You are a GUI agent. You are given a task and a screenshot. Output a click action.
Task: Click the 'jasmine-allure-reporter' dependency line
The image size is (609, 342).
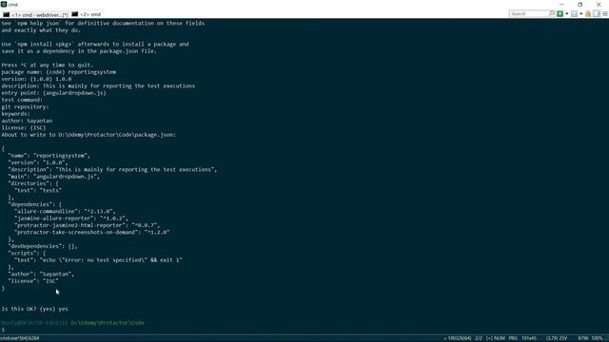tap(71, 218)
